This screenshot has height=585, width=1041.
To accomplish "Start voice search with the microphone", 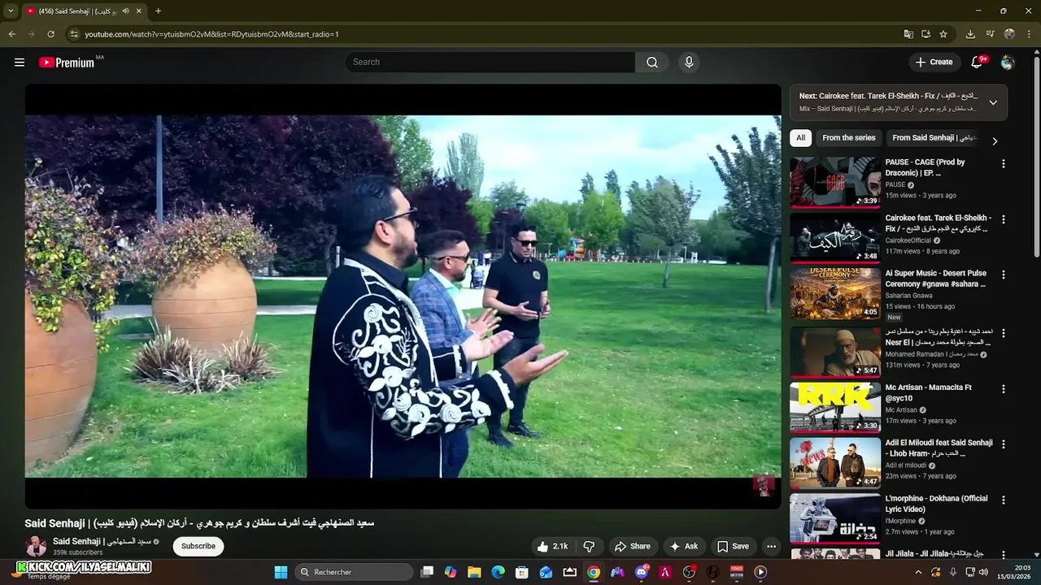I will pos(689,63).
